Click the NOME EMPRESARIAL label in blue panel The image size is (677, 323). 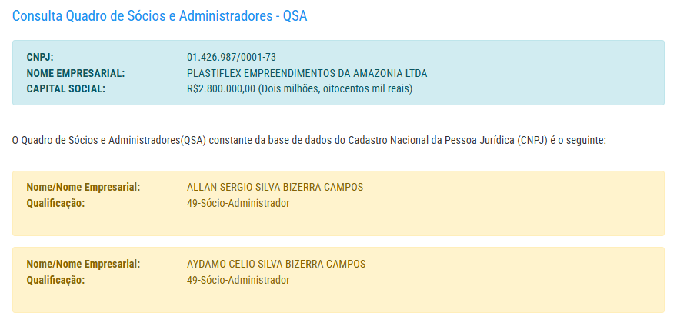pyautogui.click(x=75, y=73)
